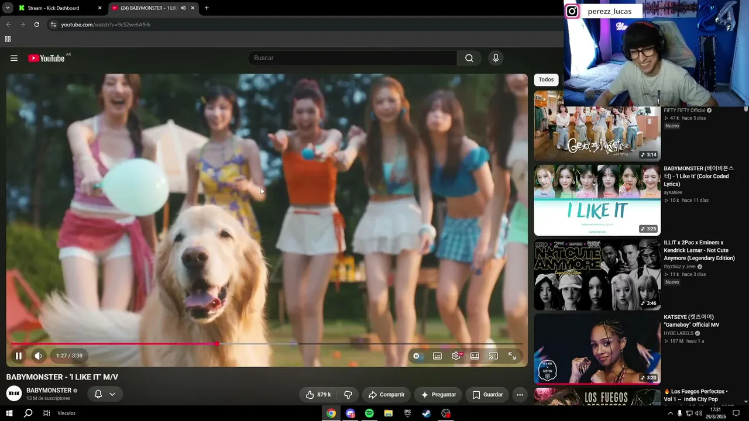Viewport: 749px width, 421px height.
Task: Open the YouTube guide hamburger menu
Action: (14, 58)
